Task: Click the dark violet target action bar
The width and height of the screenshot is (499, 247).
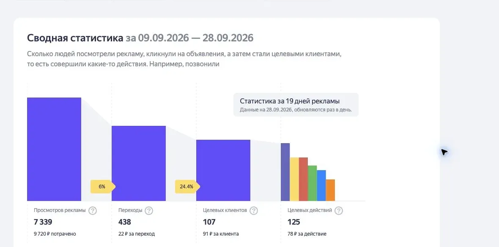Action: [x=285, y=172]
